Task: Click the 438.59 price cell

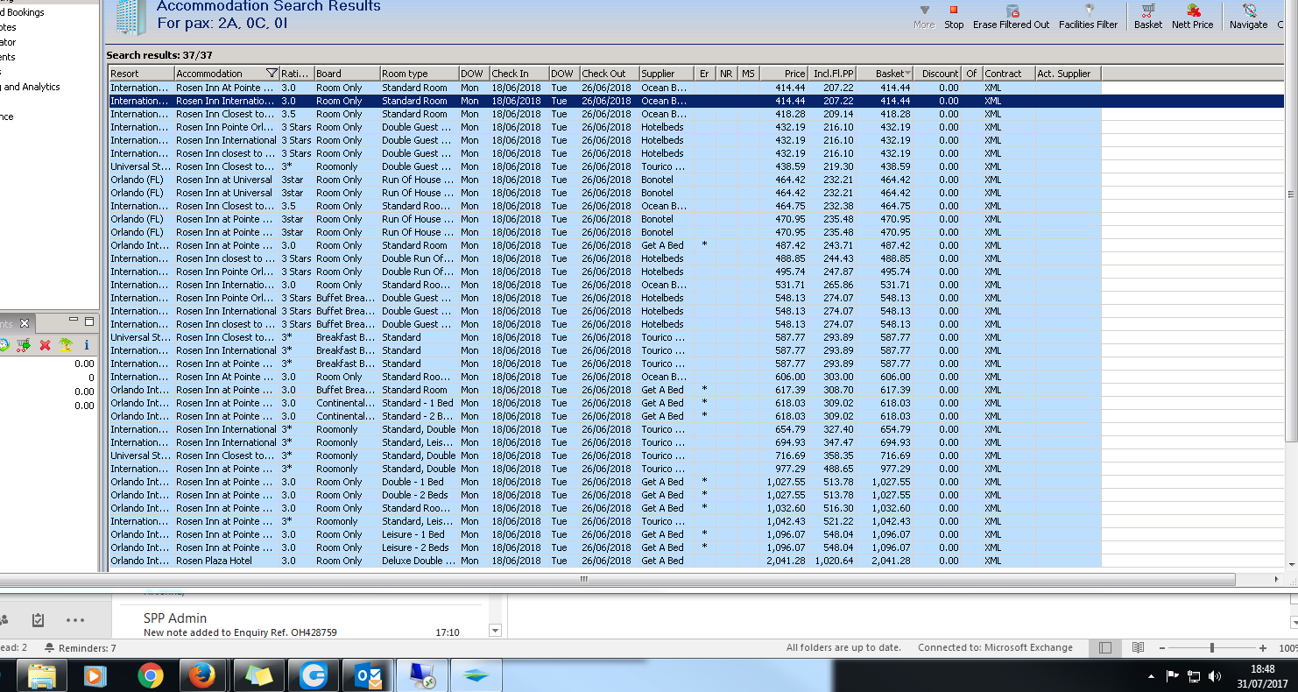Action: pyautogui.click(x=784, y=166)
